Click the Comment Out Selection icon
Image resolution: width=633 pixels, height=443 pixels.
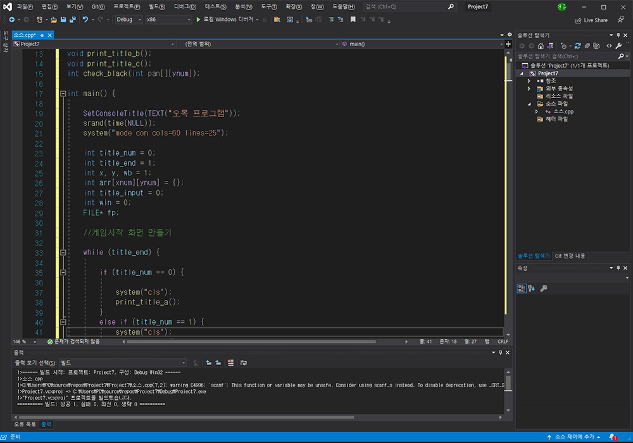point(331,20)
